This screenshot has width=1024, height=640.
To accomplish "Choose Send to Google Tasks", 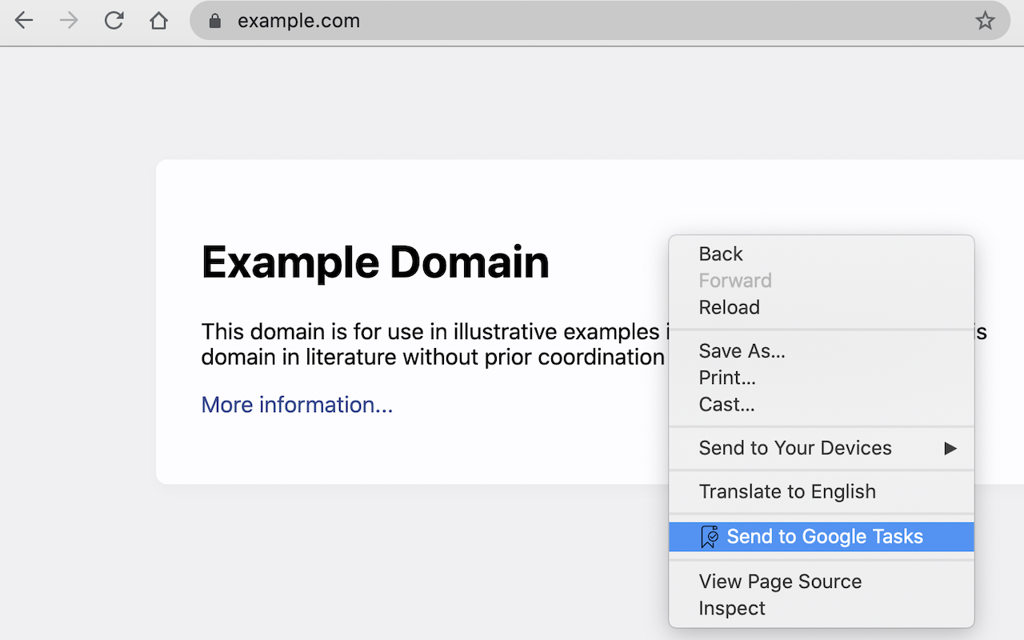I will 824,537.
